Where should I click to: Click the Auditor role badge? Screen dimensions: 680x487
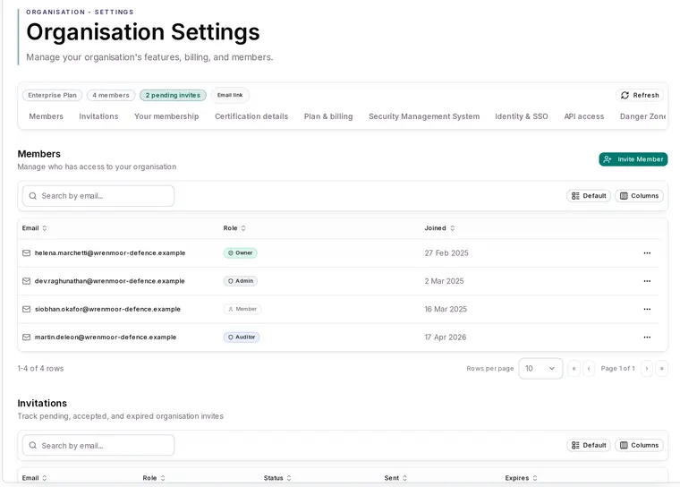coord(242,337)
